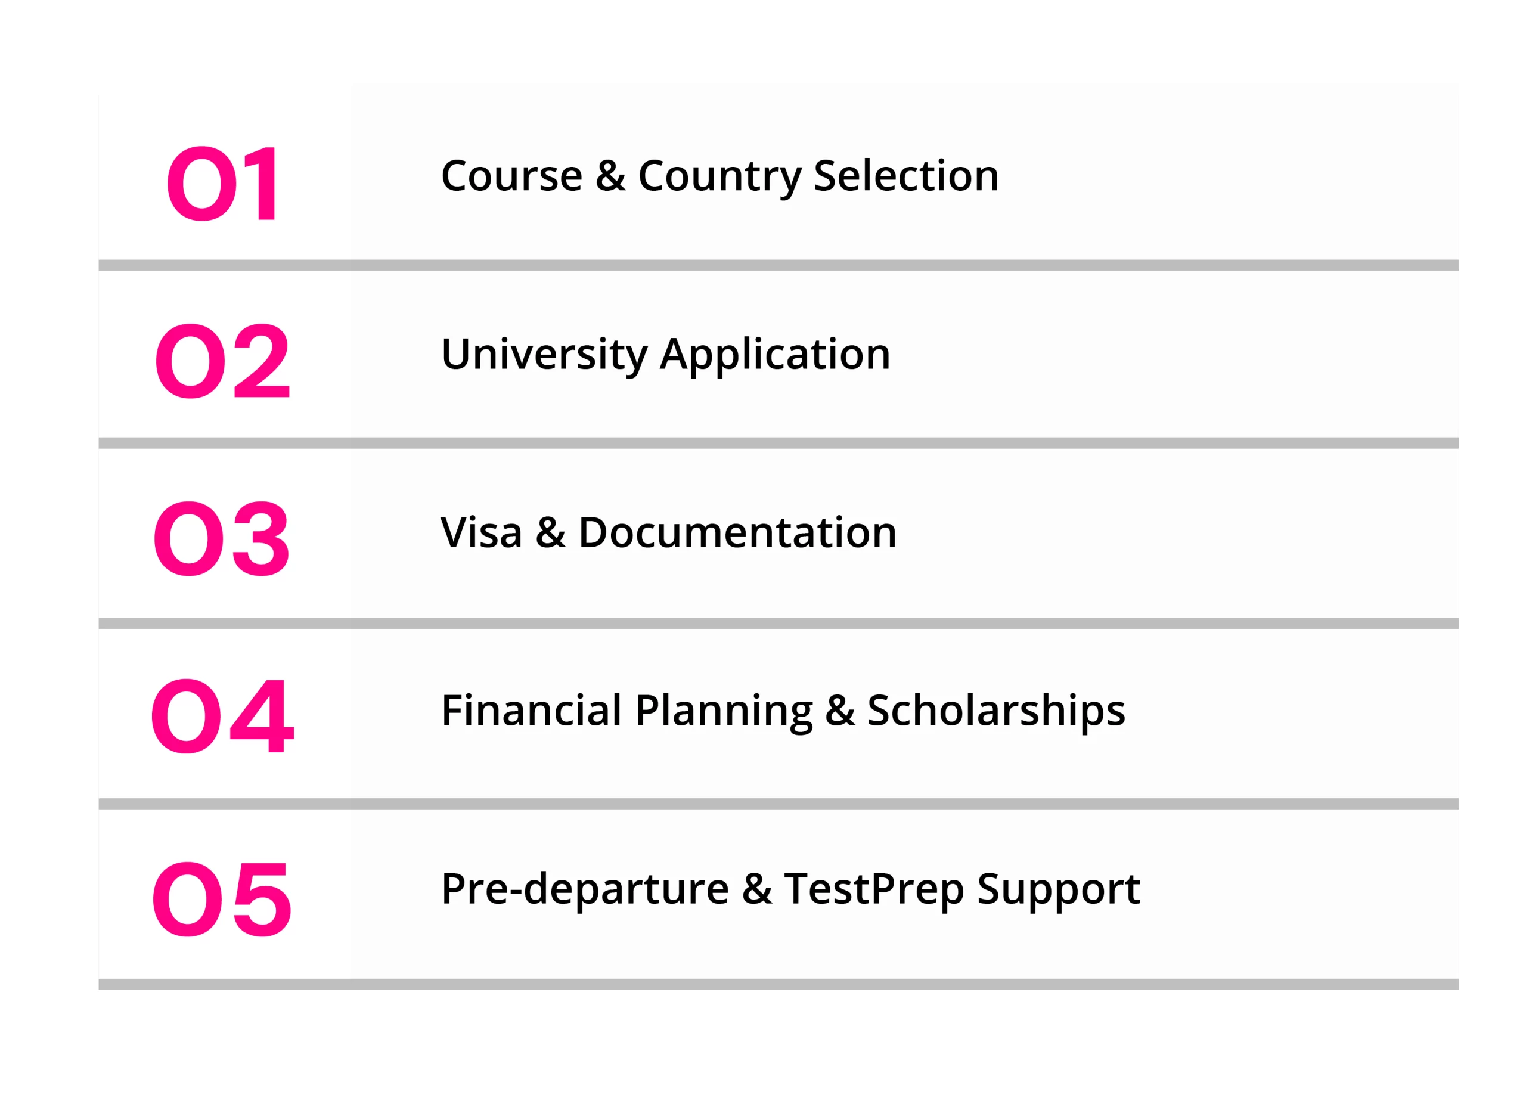
Task: Click the pink 05 number
Action: point(221,899)
